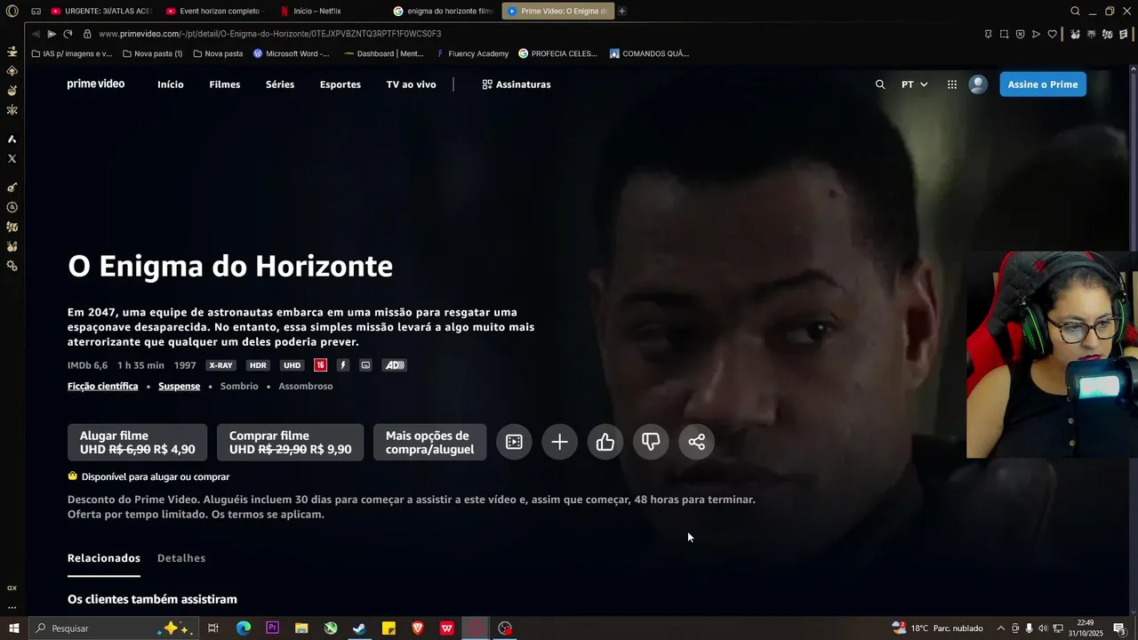Switch to Event horizon completo YouTube tab

click(216, 11)
